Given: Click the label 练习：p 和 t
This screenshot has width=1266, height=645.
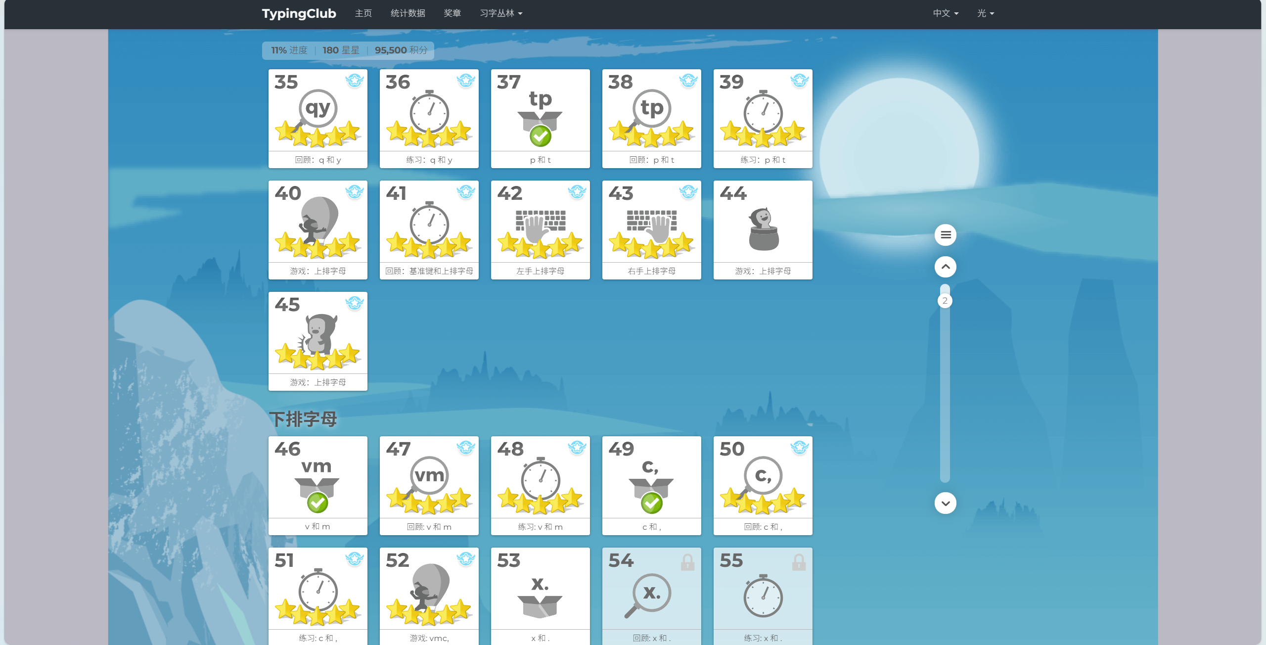Looking at the screenshot, I should pos(763,160).
